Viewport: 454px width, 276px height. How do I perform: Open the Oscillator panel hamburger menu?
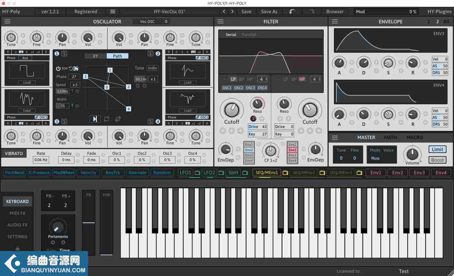tap(7, 22)
